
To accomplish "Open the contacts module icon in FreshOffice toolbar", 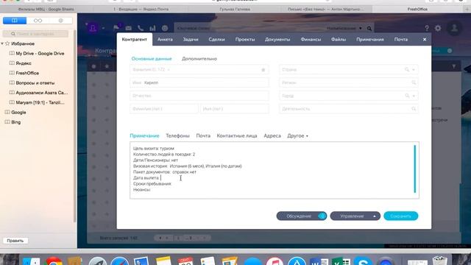I will tap(93, 28).
